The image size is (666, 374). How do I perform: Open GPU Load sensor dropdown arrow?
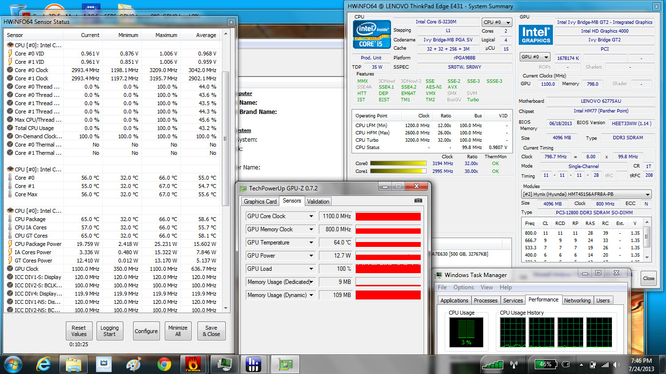point(311,269)
